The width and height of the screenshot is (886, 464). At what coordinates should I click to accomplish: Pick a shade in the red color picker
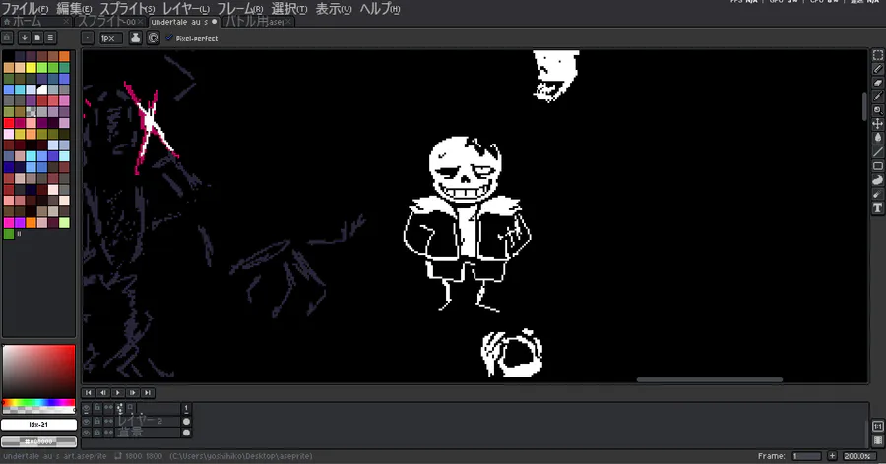click(x=38, y=372)
